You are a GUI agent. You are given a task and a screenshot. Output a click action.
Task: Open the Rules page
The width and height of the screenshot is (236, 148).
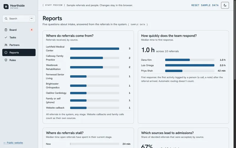[x=19, y=60]
